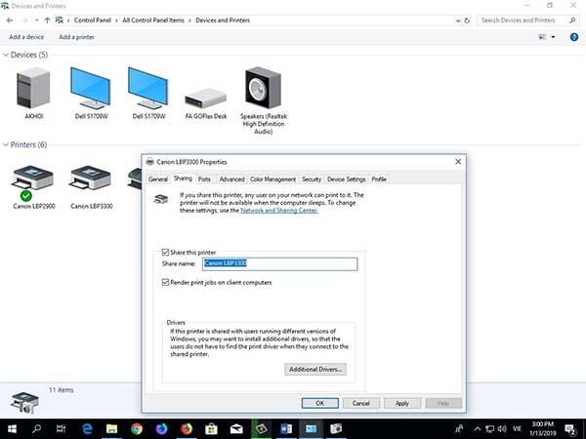The image size is (586, 439).
Task: Open Microsoft Store from taskbar
Action: [212, 429]
